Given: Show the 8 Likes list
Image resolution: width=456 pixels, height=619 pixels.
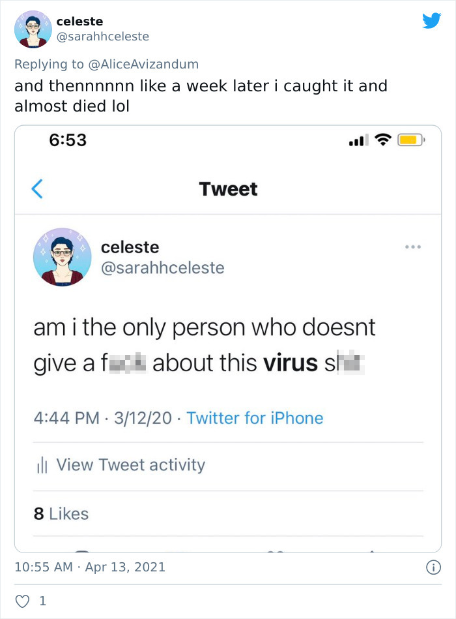Looking at the screenshot, I should pyautogui.click(x=61, y=514).
